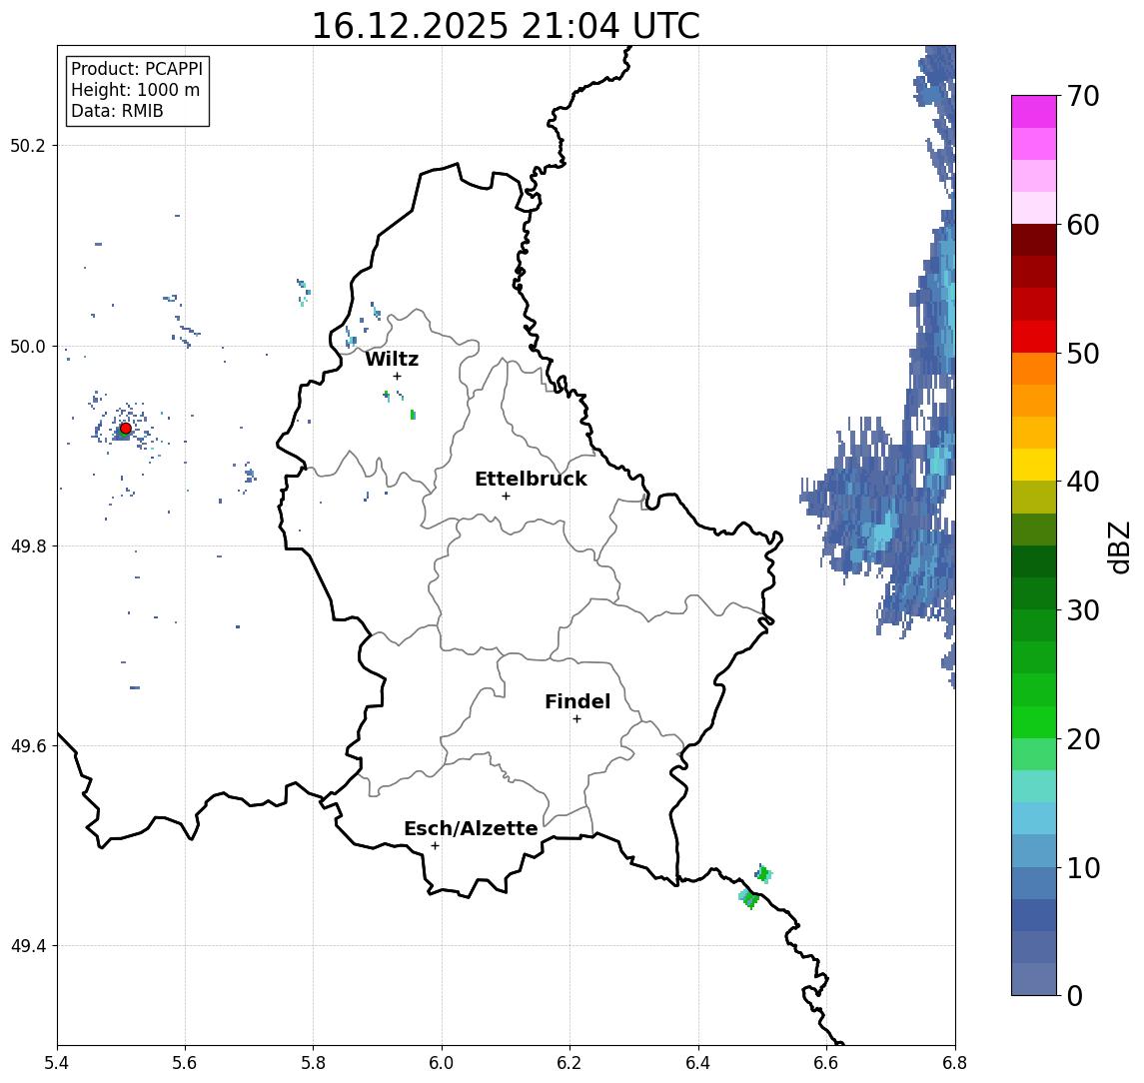Click the longitude tick label 5.4

coord(57,1063)
